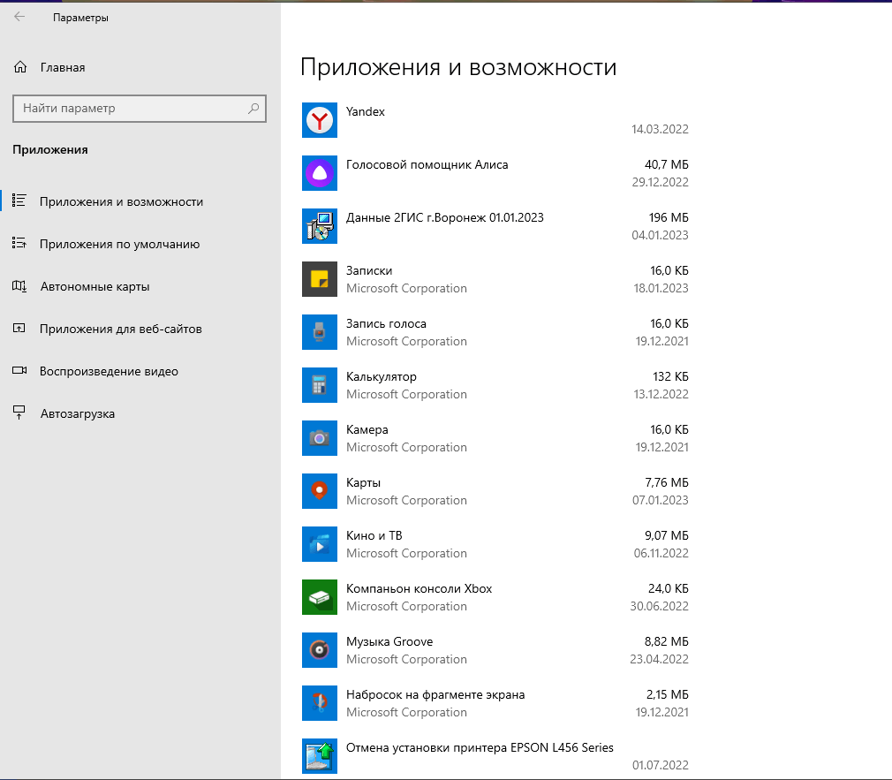Select the Камера app name
The image size is (892, 780).
pyautogui.click(x=367, y=429)
